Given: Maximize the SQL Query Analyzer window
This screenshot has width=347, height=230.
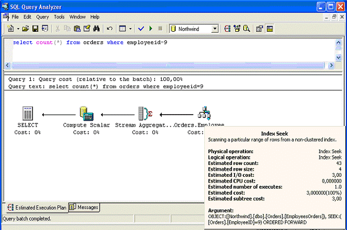Looking at the screenshot, I should click(x=331, y=6).
